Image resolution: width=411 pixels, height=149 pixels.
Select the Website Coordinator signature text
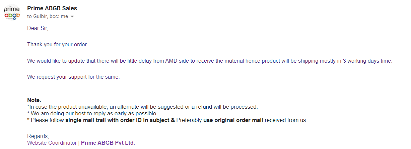[x=52, y=143]
